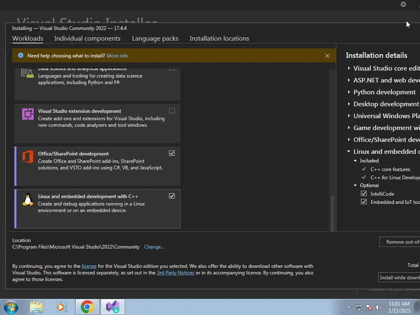Expand Office/SharePoint development details
This screenshot has height=315, width=420.
coord(349,139)
